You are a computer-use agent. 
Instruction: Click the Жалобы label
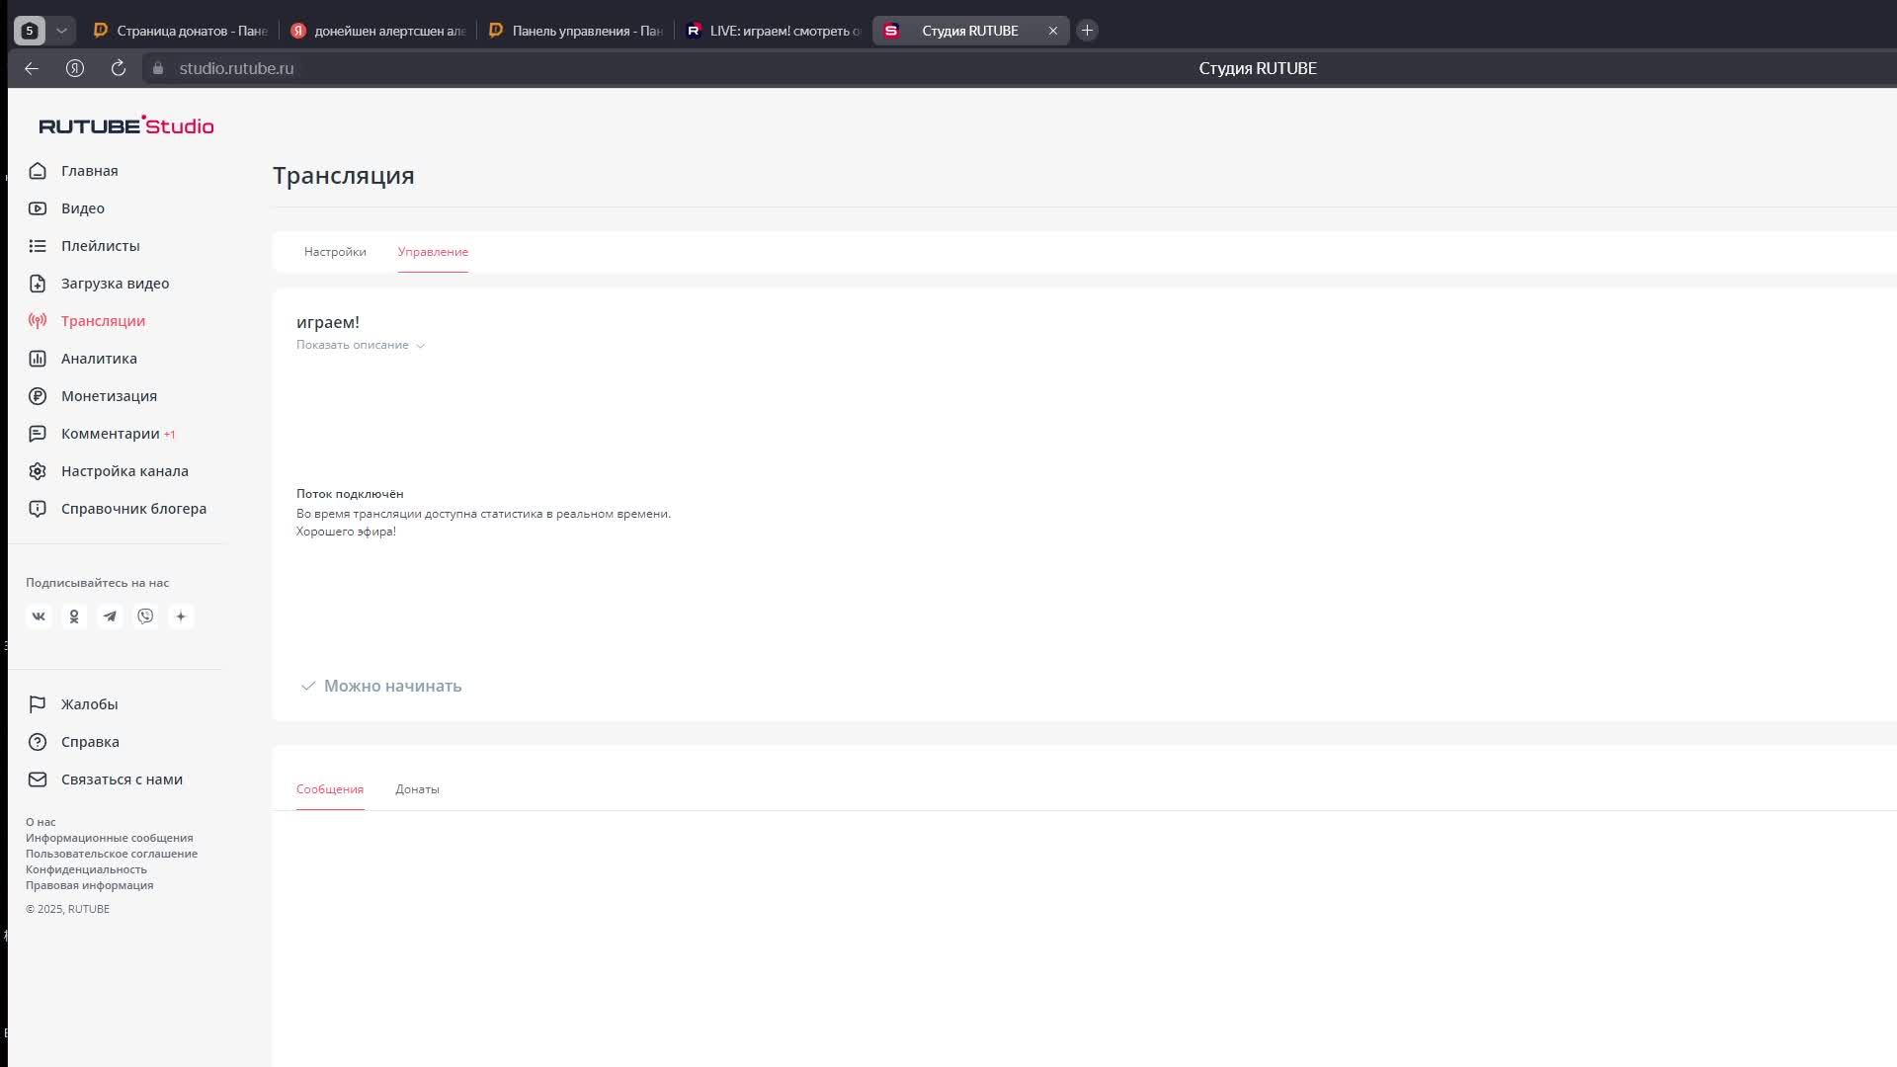(90, 704)
